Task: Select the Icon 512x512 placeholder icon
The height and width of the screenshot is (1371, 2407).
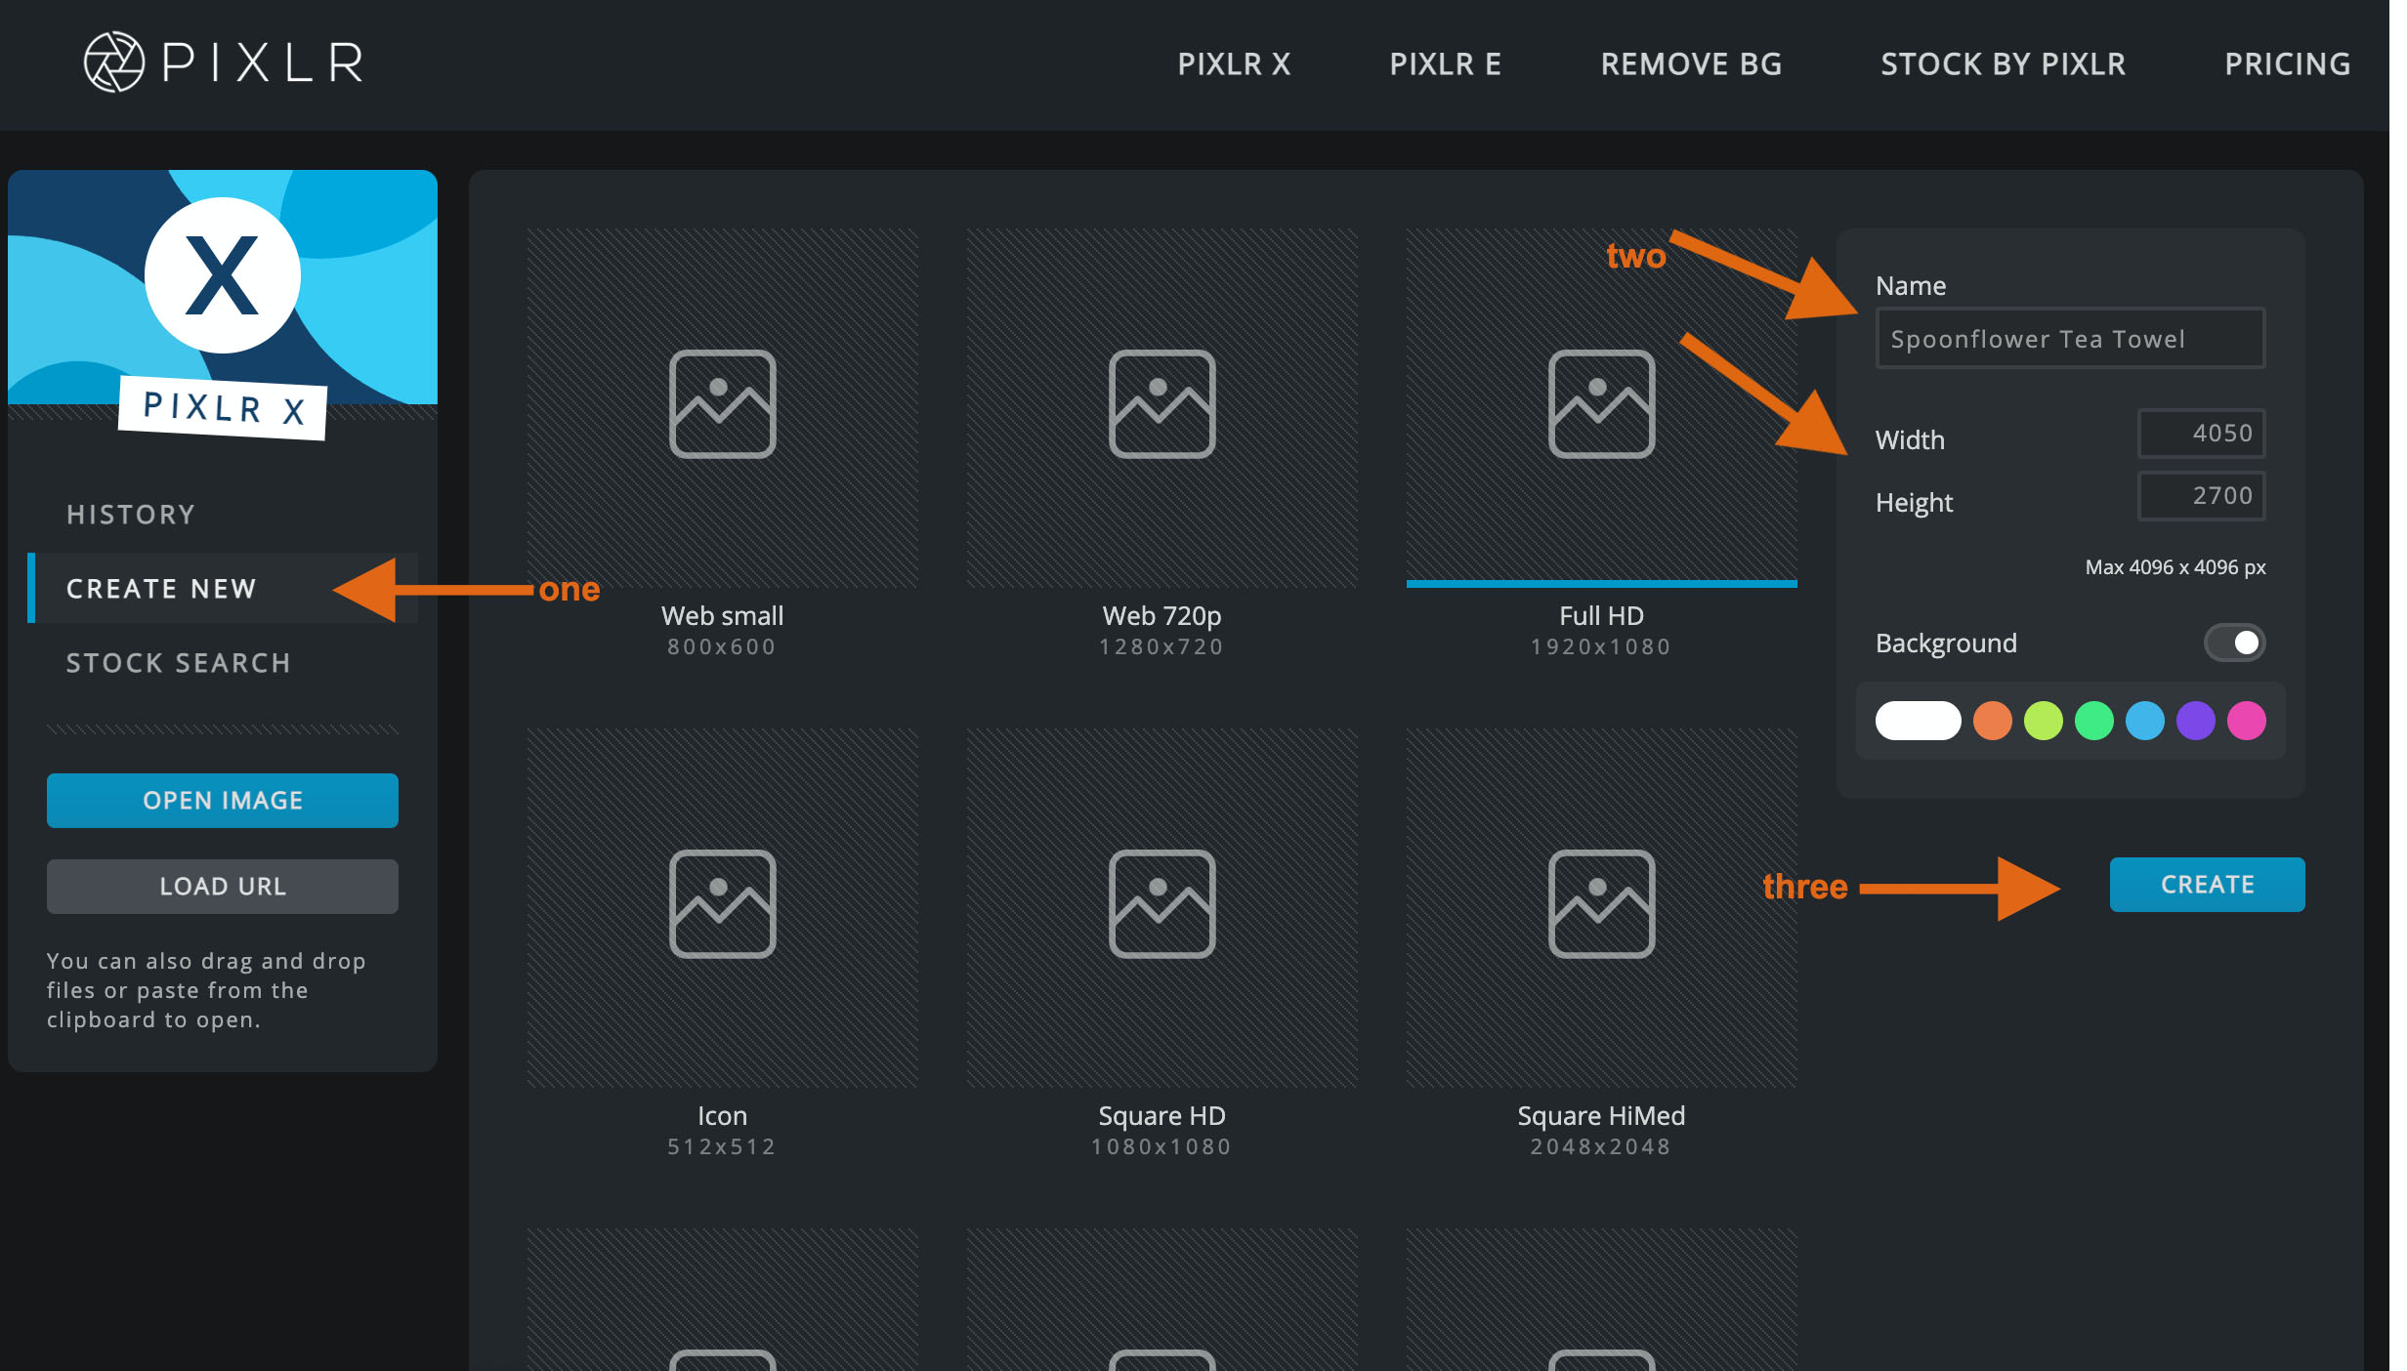Action: [722, 904]
